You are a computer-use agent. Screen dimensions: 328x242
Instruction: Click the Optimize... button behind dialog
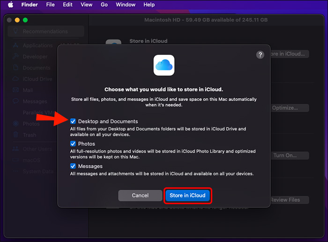[290, 108]
